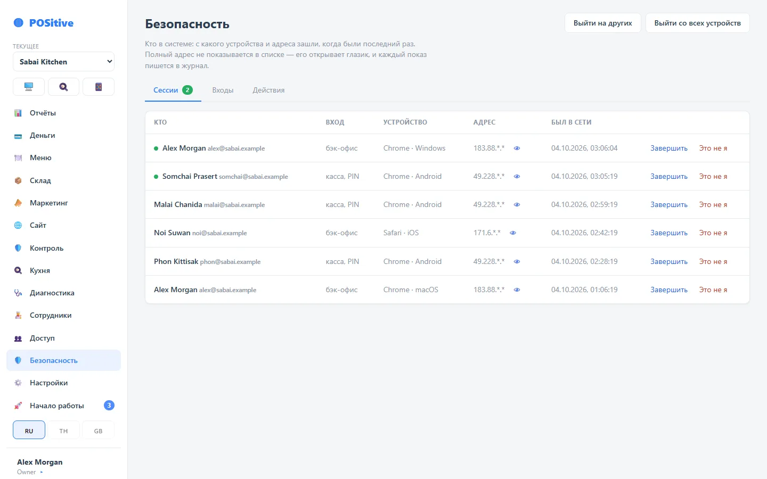
Task: Reveal address for Alex Morgan macOS session
Action: click(x=517, y=290)
